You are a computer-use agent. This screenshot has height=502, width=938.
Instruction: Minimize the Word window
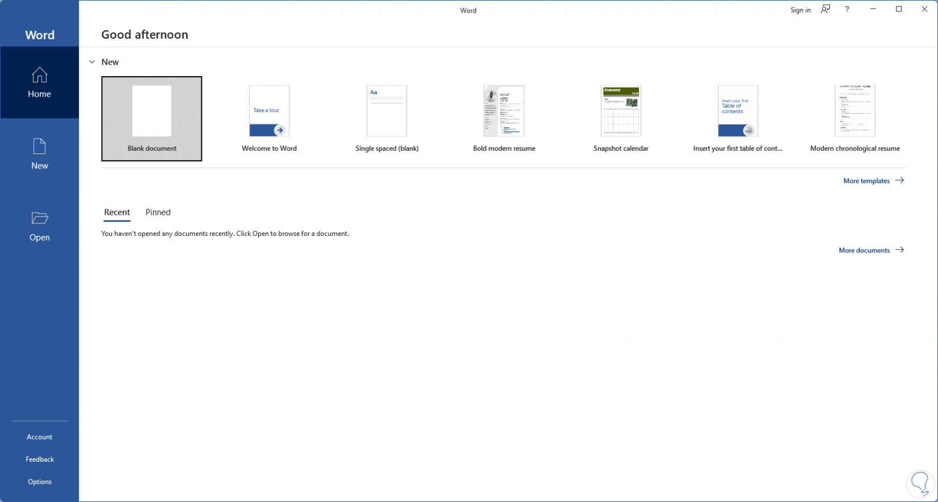click(873, 9)
